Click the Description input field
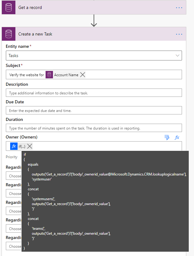The height and width of the screenshot is (256, 194). click(94, 93)
